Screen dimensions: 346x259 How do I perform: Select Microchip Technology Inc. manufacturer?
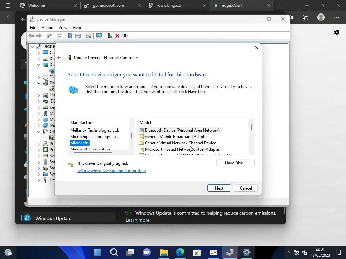[x=94, y=137]
